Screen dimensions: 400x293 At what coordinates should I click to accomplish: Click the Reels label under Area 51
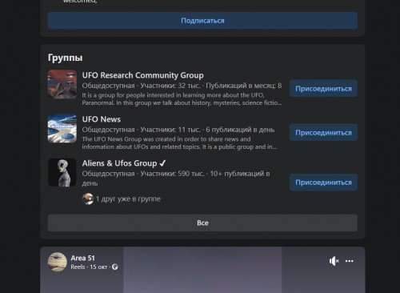(x=78, y=267)
